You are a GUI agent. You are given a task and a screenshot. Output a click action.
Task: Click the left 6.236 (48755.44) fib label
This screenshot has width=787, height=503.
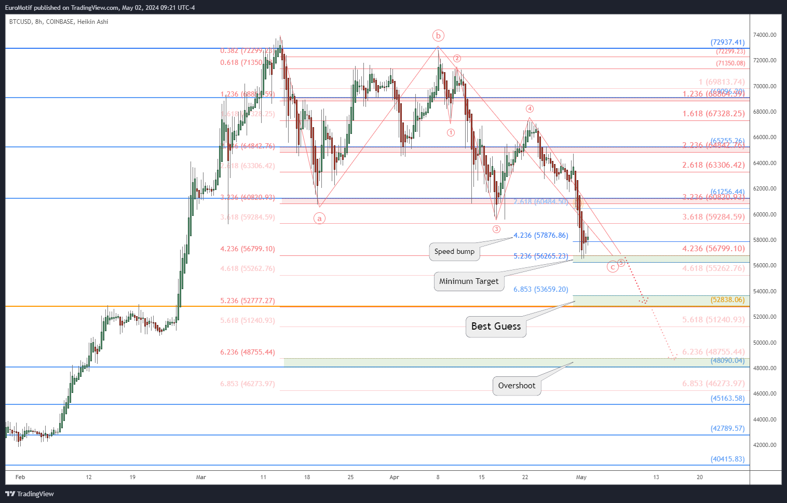point(248,352)
